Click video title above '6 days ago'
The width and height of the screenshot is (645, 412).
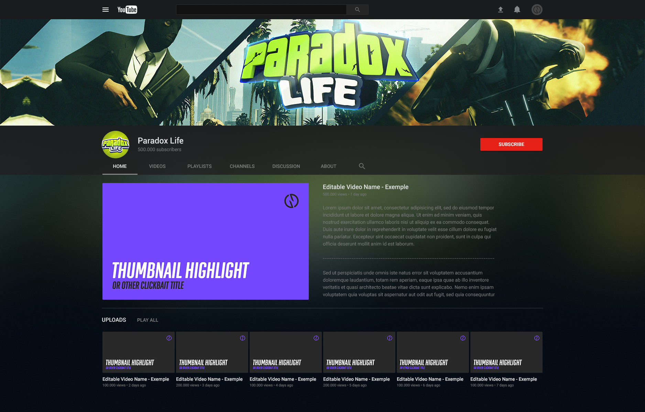430,379
